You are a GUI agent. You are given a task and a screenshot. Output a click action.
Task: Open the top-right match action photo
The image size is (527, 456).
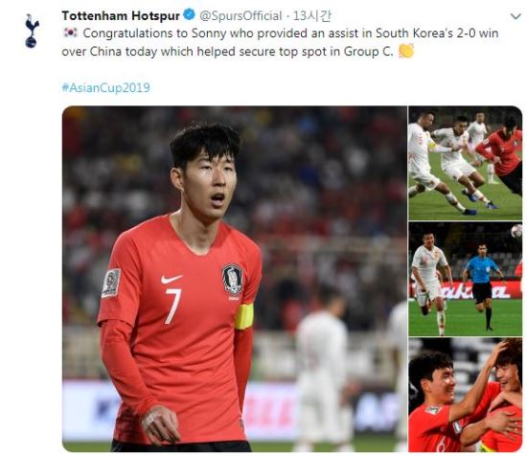[x=465, y=163]
